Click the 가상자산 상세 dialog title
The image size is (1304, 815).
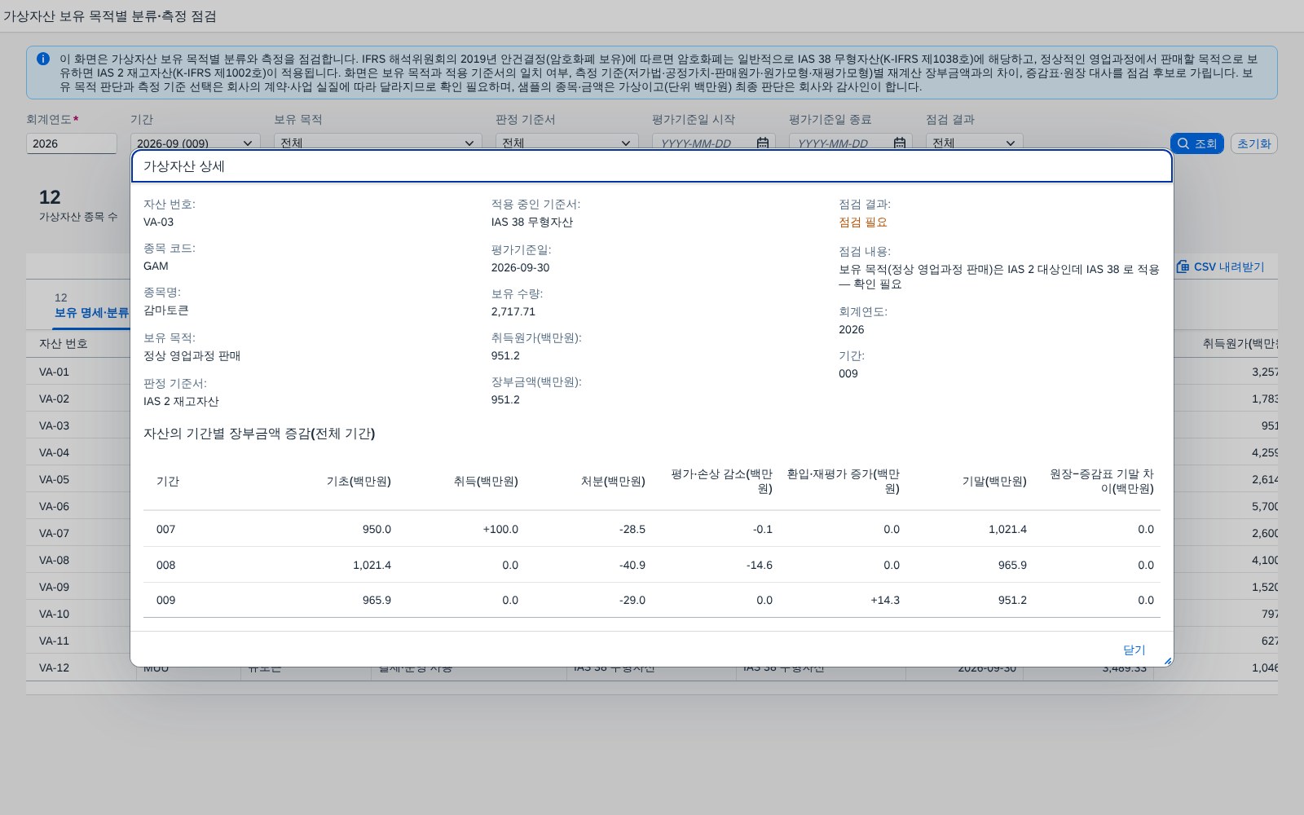(x=184, y=166)
